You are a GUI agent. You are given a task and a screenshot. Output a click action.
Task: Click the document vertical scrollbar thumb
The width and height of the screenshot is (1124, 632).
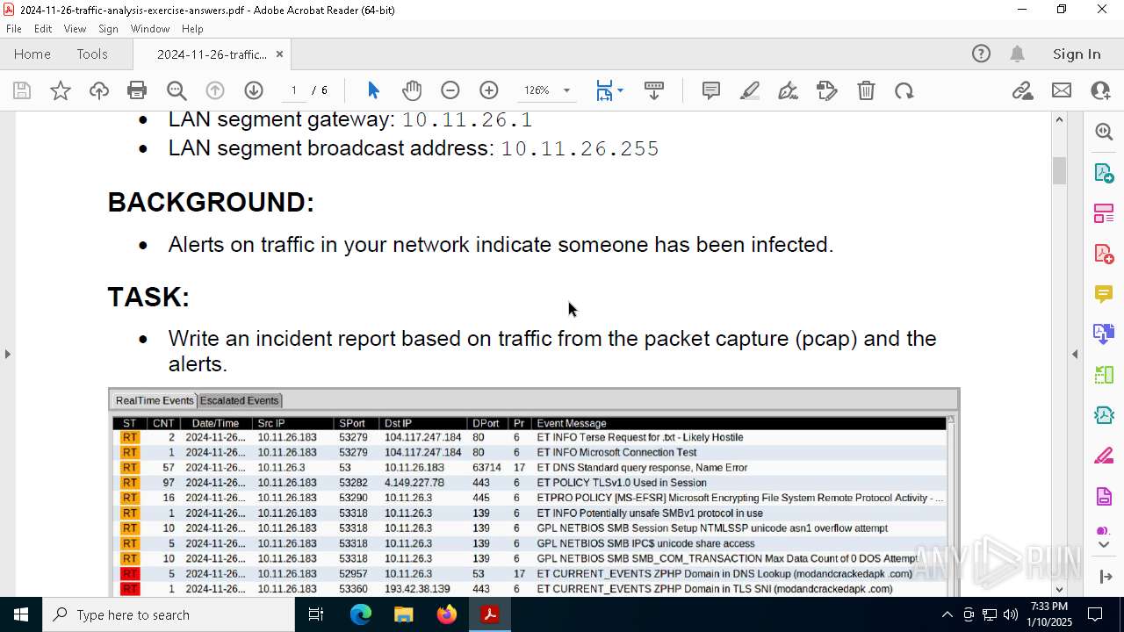tap(1059, 170)
